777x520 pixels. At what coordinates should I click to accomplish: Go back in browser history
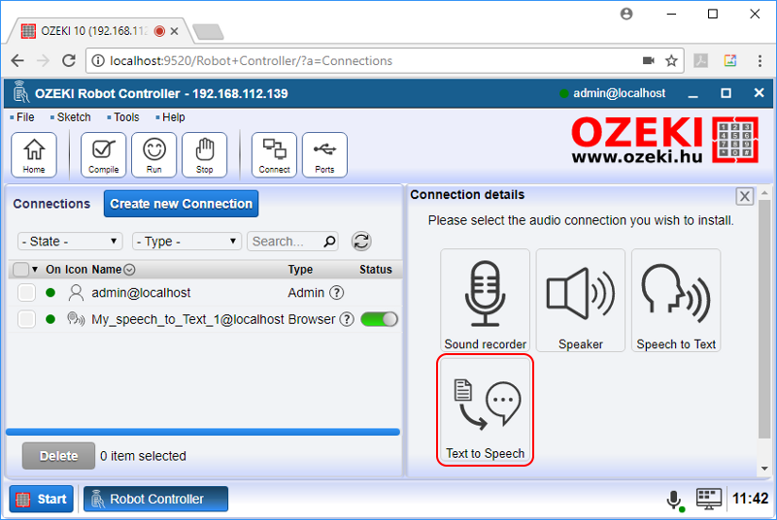(17, 60)
